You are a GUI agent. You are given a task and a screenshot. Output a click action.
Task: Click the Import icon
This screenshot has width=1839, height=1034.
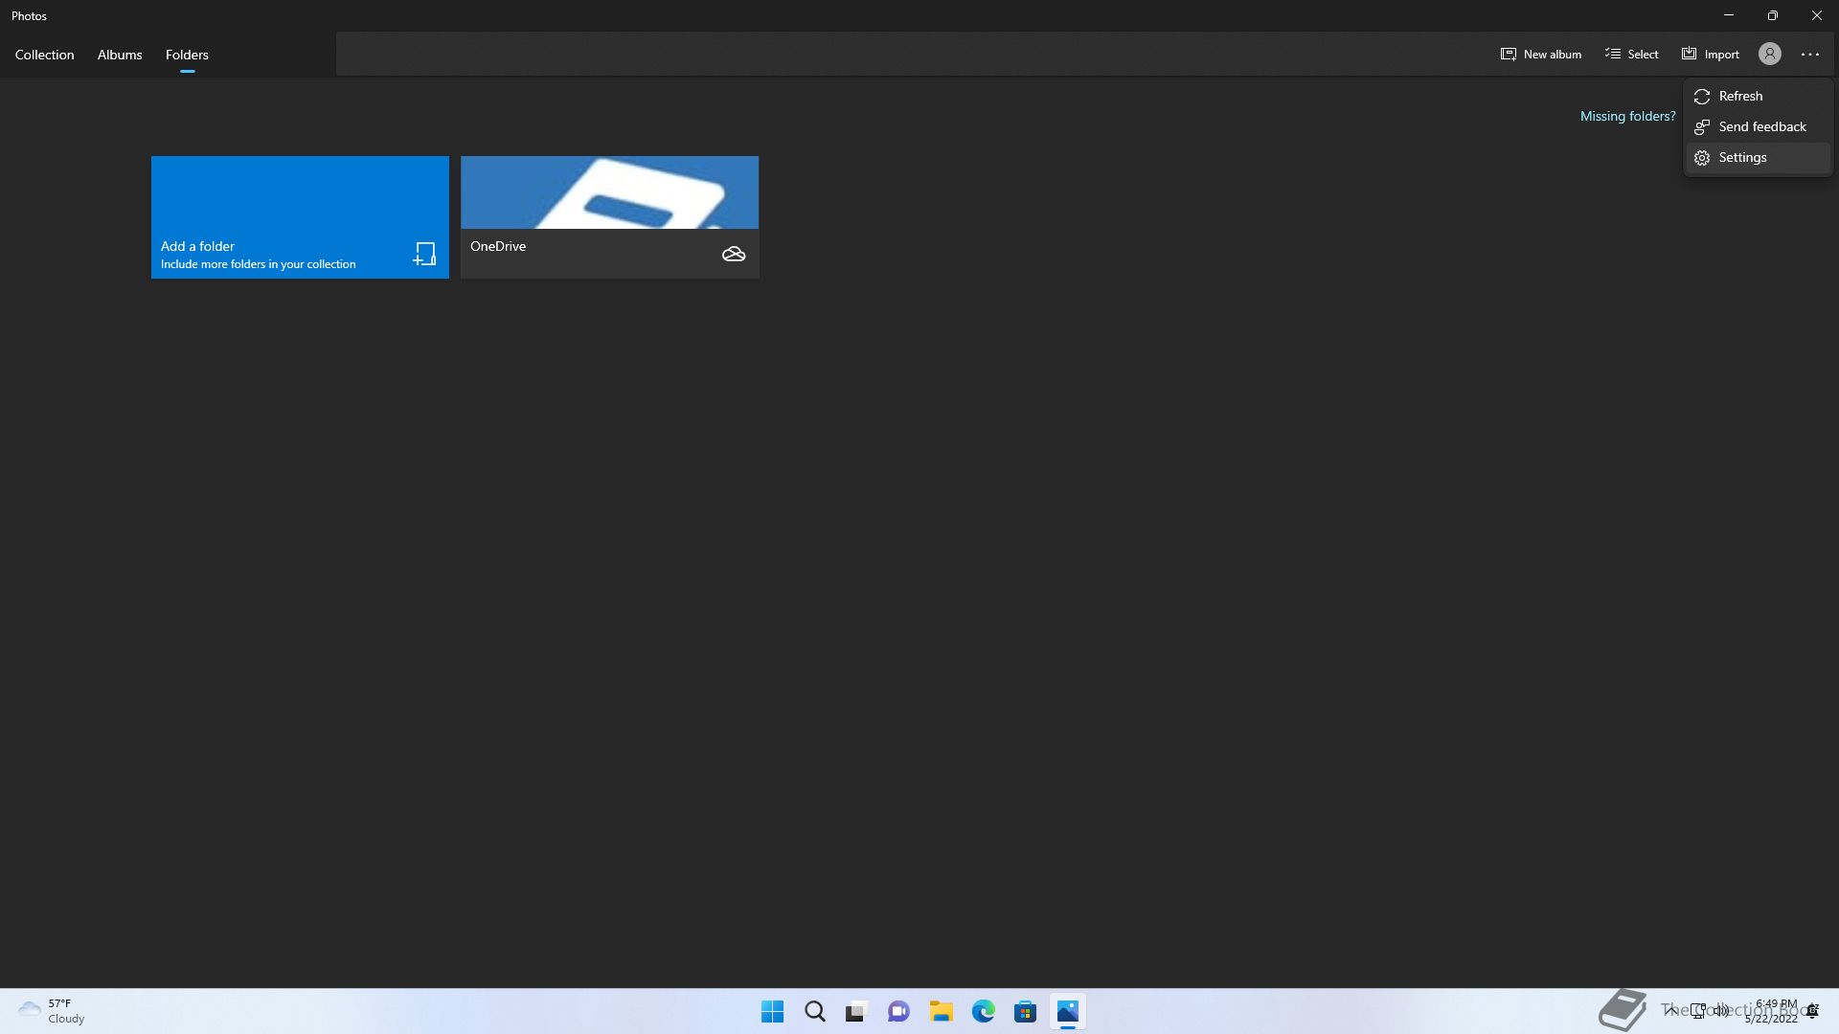click(1689, 55)
